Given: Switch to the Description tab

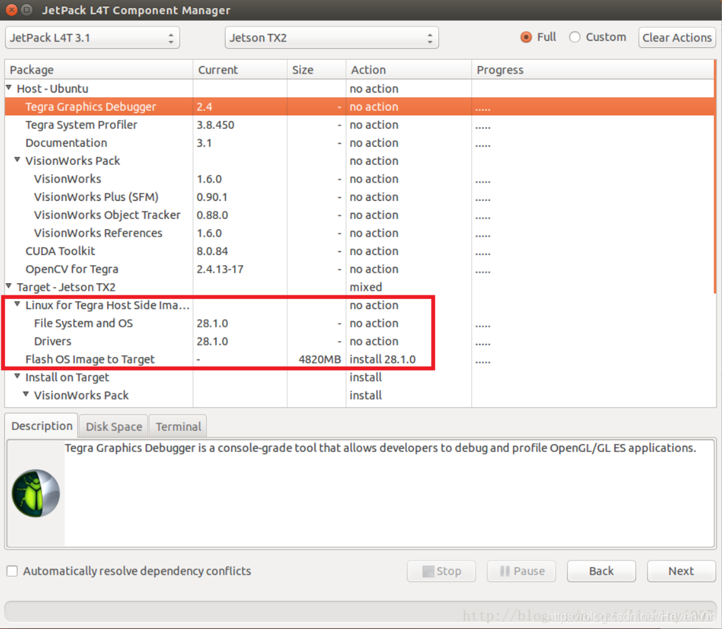Looking at the screenshot, I should click(42, 426).
